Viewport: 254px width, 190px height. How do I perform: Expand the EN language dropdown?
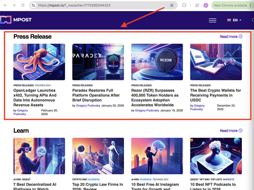pyautogui.click(x=237, y=20)
